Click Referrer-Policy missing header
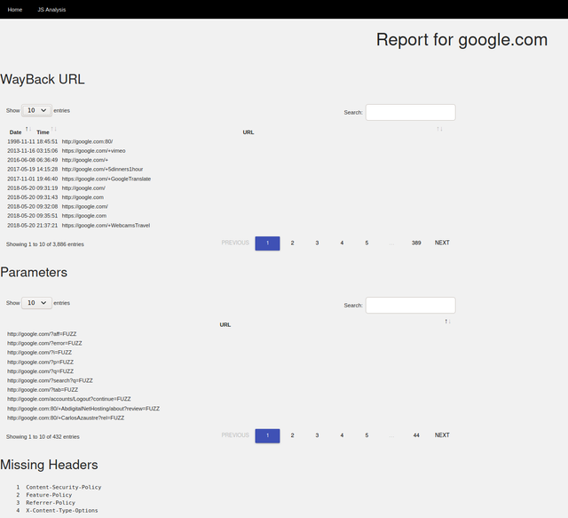The width and height of the screenshot is (568, 518). 51,503
